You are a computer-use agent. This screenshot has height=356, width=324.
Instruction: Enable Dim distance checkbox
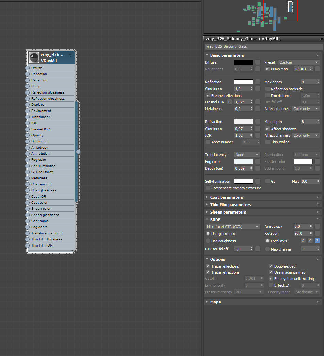point(268,95)
